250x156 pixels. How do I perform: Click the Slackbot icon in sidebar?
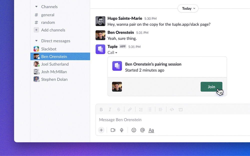point(36,49)
